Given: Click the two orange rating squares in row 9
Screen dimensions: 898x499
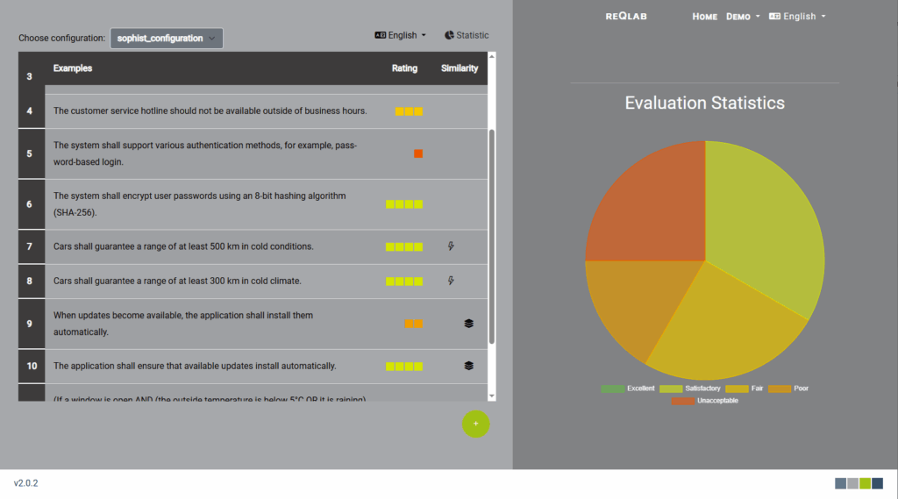Looking at the screenshot, I should 414,324.
